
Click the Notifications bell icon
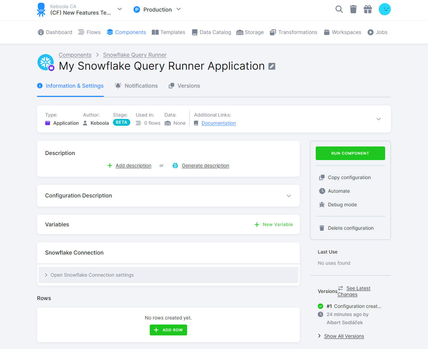coord(118,86)
